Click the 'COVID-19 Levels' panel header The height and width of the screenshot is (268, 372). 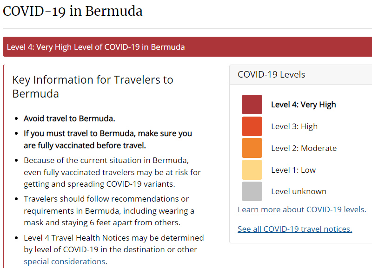(x=272, y=74)
